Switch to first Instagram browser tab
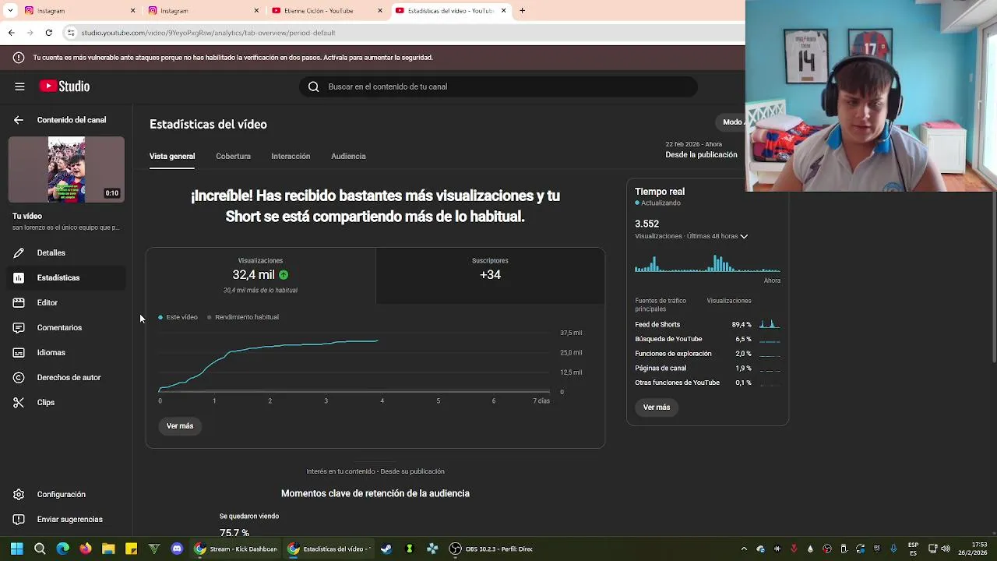 [78, 11]
